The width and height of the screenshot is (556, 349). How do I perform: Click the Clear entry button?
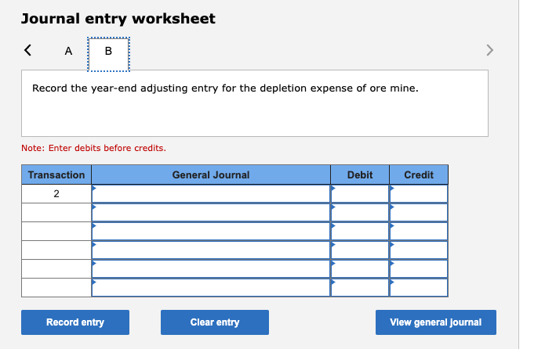click(215, 322)
